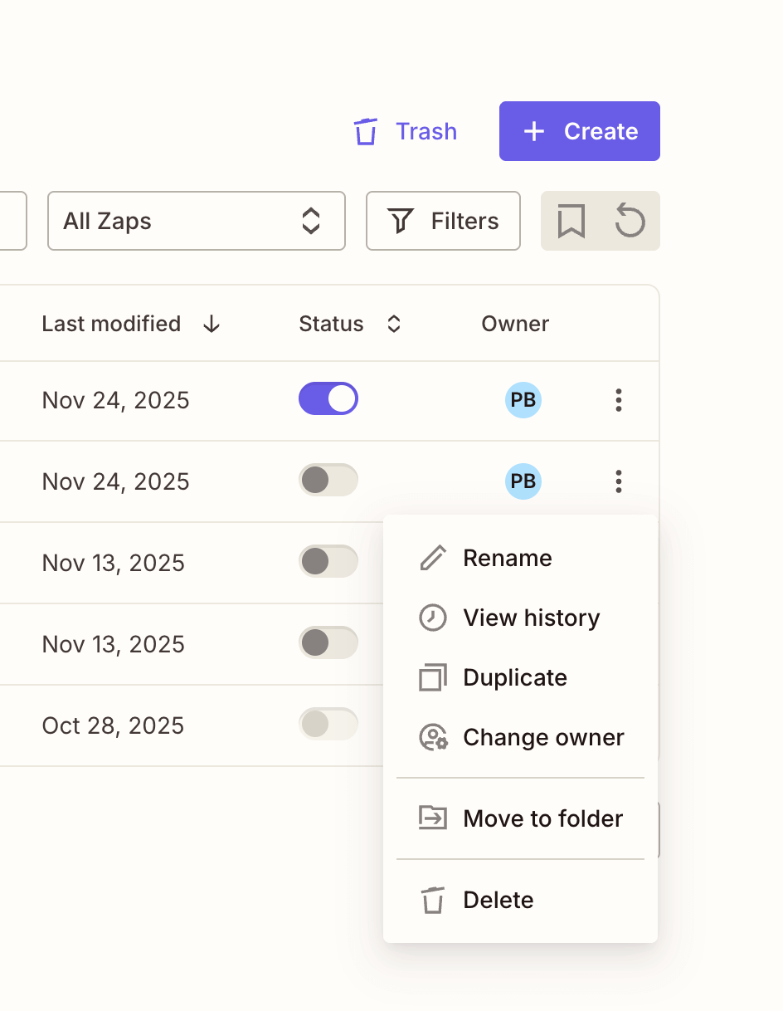This screenshot has width=783, height=1011.
Task: Enable the second row Nov 24 Zap toggle
Action: 328,480
